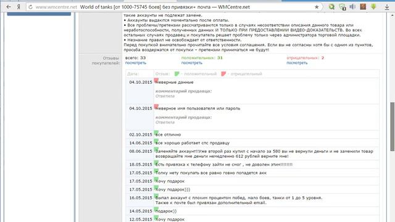Click green flag on все отлично review
The width and height of the screenshot is (395, 222).
pos(156,133)
